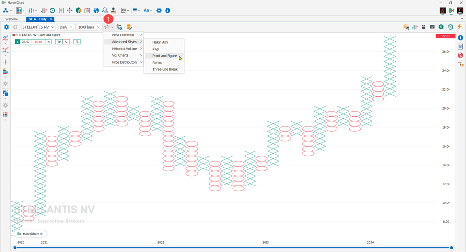Click the MarvelChart badge button
The width and height of the screenshot is (466, 252).
(x=30, y=234)
